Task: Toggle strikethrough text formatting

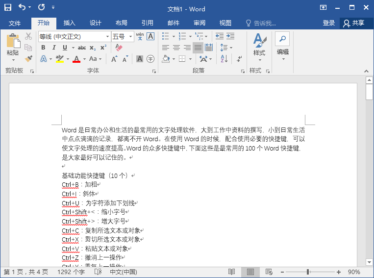Action: (x=81, y=48)
